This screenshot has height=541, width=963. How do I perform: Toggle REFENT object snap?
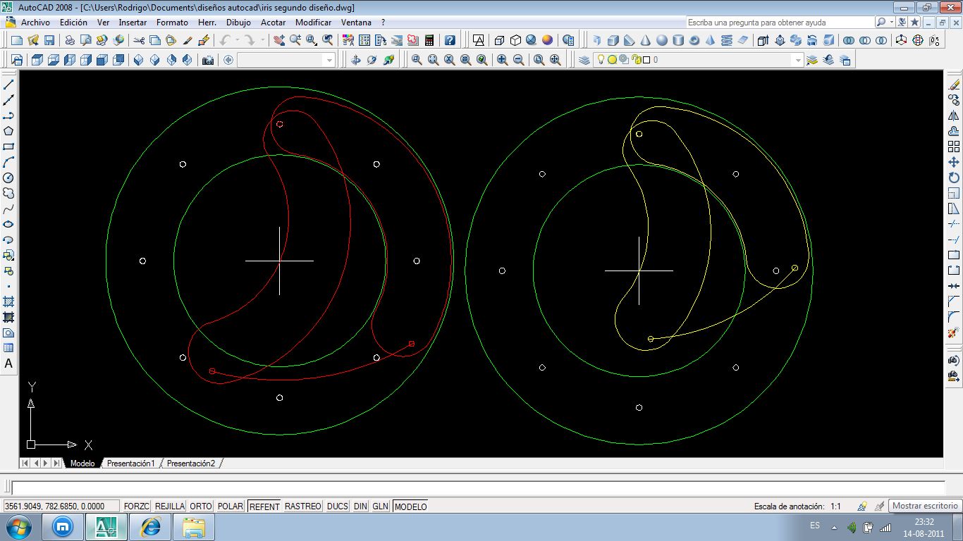[x=264, y=506]
